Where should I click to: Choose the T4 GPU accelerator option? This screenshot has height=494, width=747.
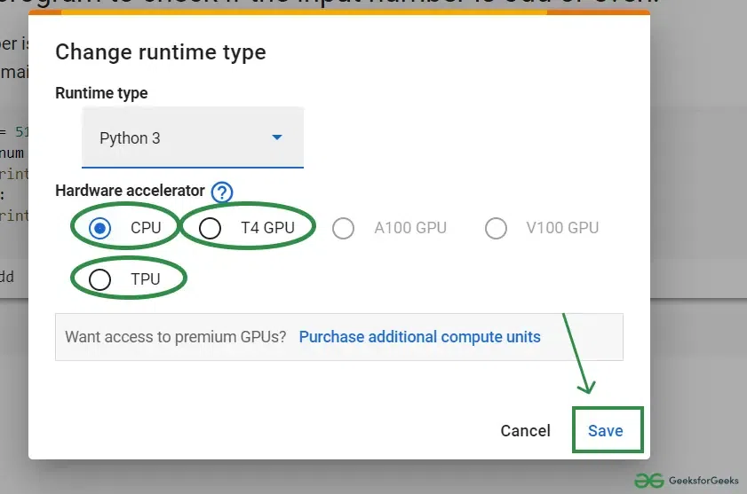pyautogui.click(x=211, y=228)
